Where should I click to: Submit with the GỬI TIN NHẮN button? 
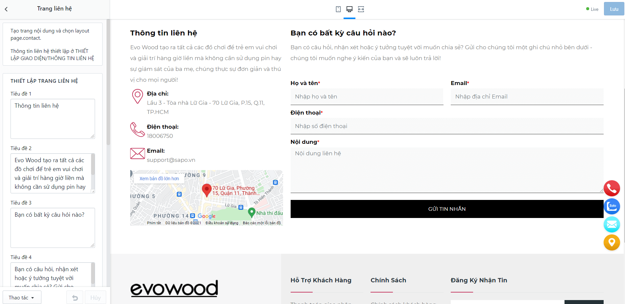coord(447,209)
